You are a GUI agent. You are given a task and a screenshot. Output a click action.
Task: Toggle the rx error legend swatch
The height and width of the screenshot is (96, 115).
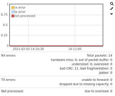(x=13, y=8)
